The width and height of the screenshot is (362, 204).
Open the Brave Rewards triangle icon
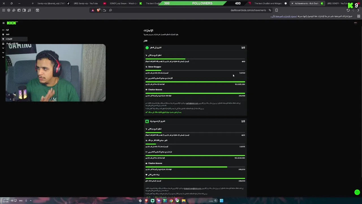point(92,10)
